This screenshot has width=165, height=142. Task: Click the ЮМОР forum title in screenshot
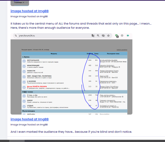coord(30,101)
